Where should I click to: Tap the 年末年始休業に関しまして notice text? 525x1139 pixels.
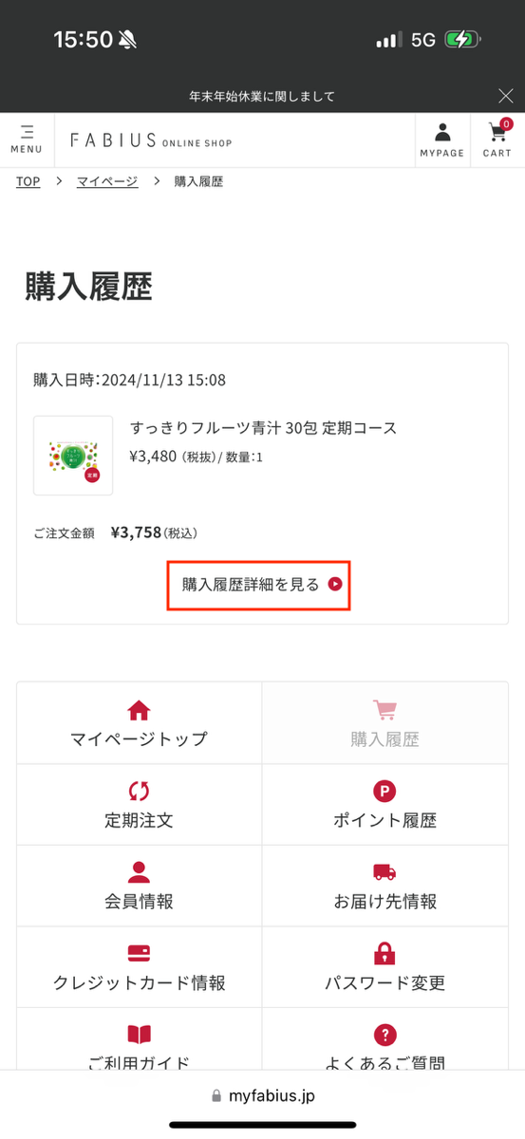point(262,97)
